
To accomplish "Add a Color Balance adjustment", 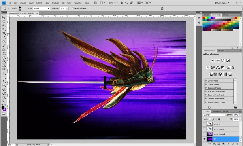I will [x=218, y=68].
